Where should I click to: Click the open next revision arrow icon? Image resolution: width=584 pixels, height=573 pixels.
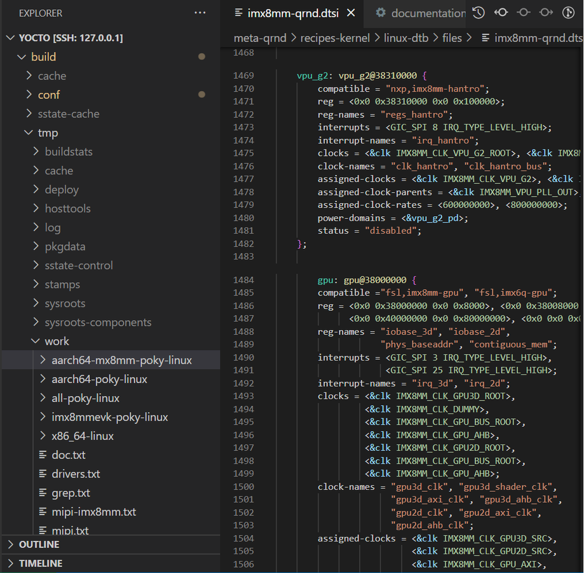[546, 13]
